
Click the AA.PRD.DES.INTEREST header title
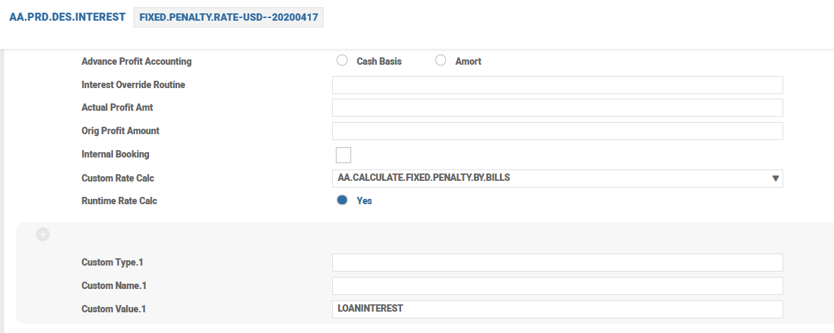pos(67,17)
